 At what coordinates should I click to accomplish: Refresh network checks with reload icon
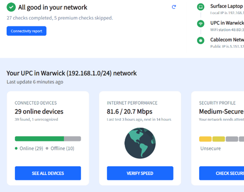[174, 7]
